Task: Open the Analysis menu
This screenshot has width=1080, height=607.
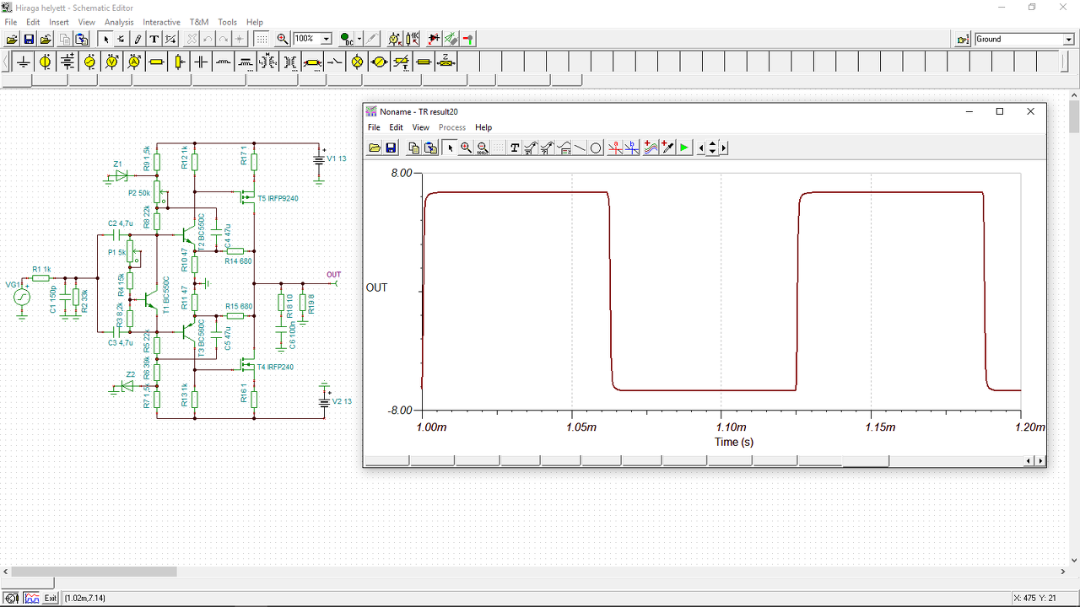Action: click(119, 22)
